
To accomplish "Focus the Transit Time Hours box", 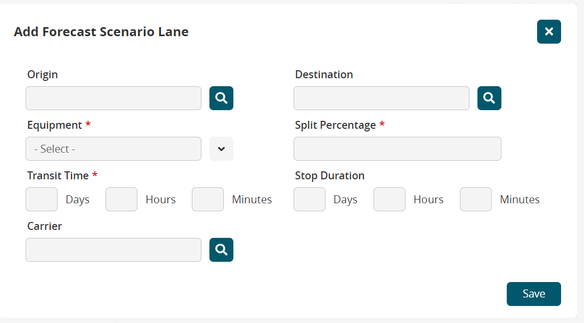I will coord(121,199).
